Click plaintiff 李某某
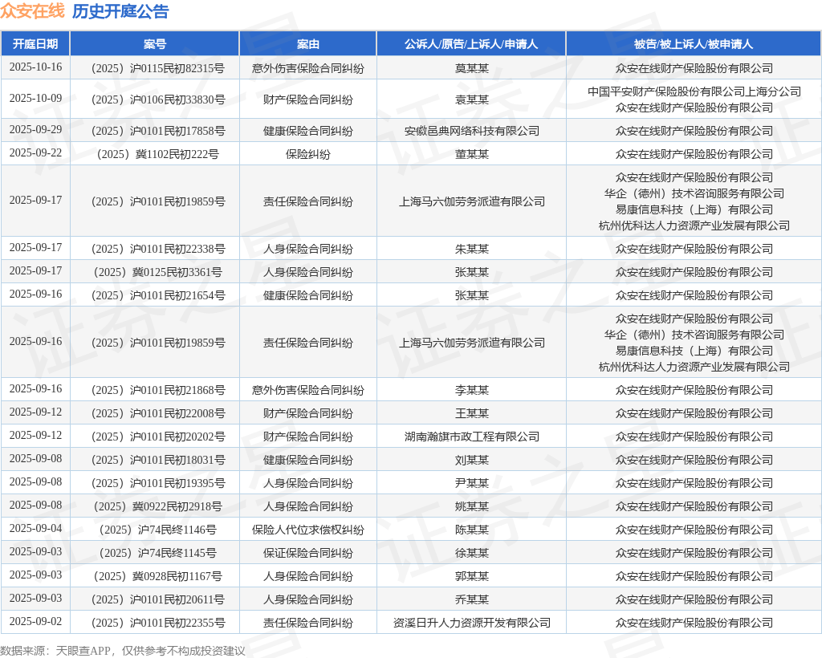The height and width of the screenshot is (658, 822). point(472,390)
